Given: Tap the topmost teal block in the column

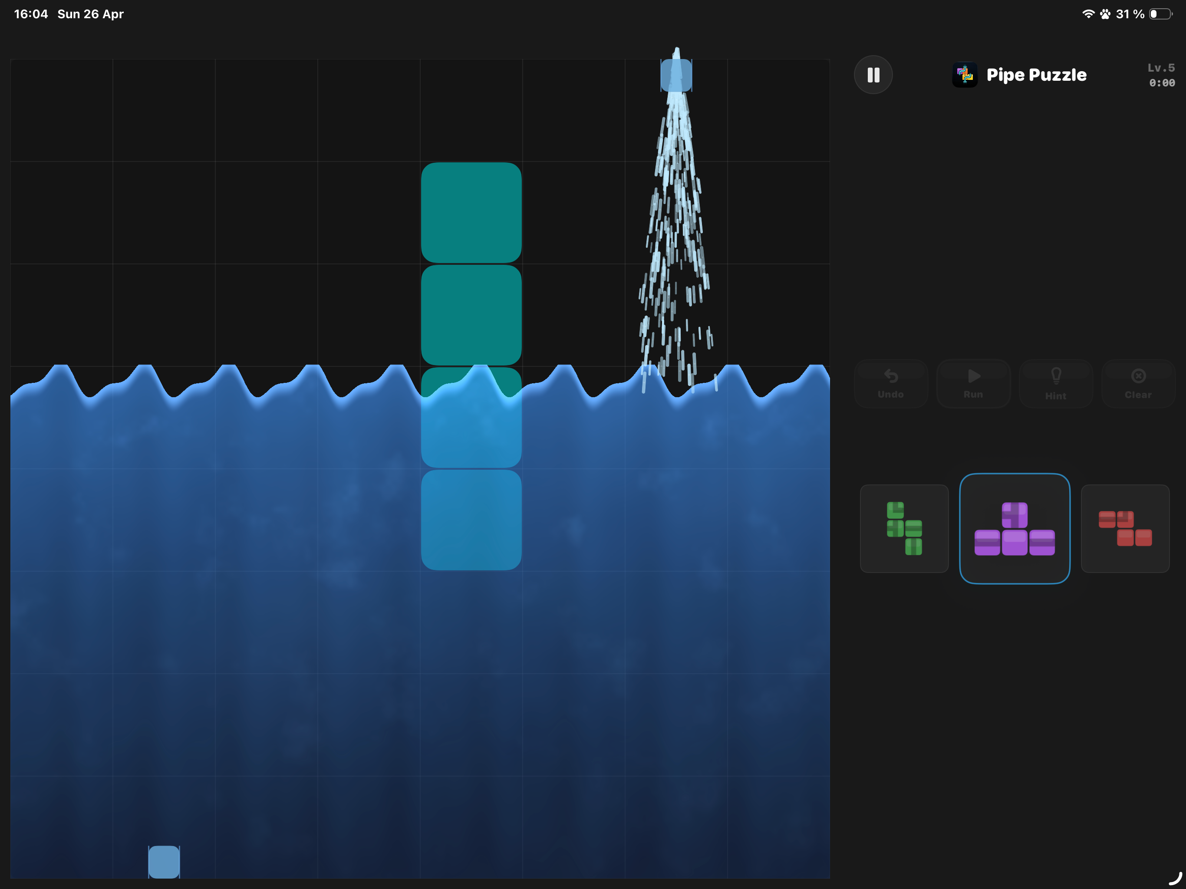Looking at the screenshot, I should 471,212.
